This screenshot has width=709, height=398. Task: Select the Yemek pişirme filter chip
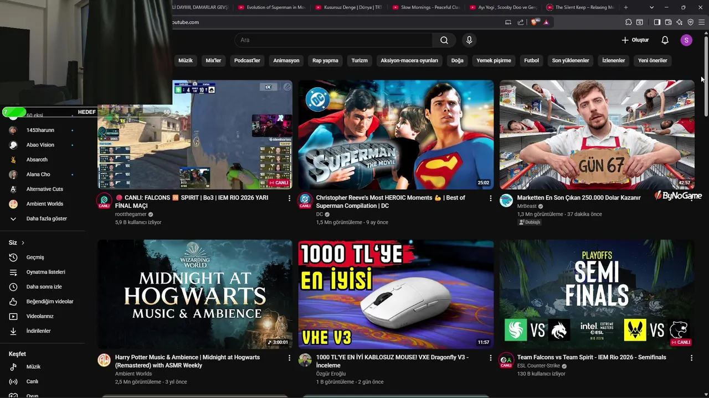click(x=494, y=60)
